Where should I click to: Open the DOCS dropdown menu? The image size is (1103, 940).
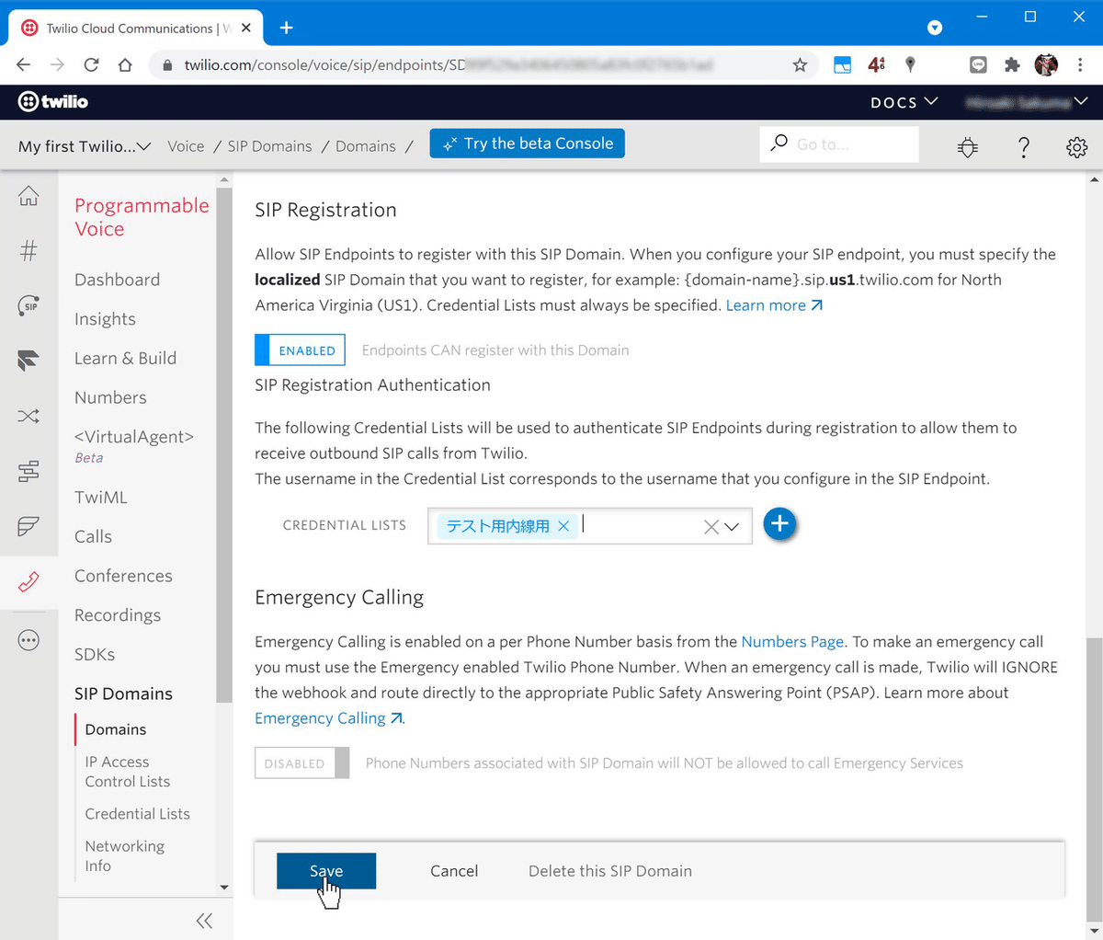[x=904, y=102]
